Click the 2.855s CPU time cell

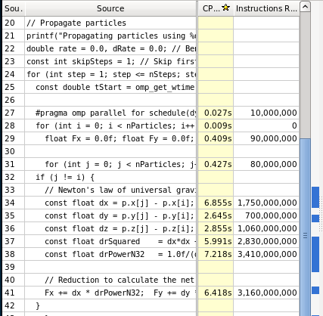click(x=216, y=228)
